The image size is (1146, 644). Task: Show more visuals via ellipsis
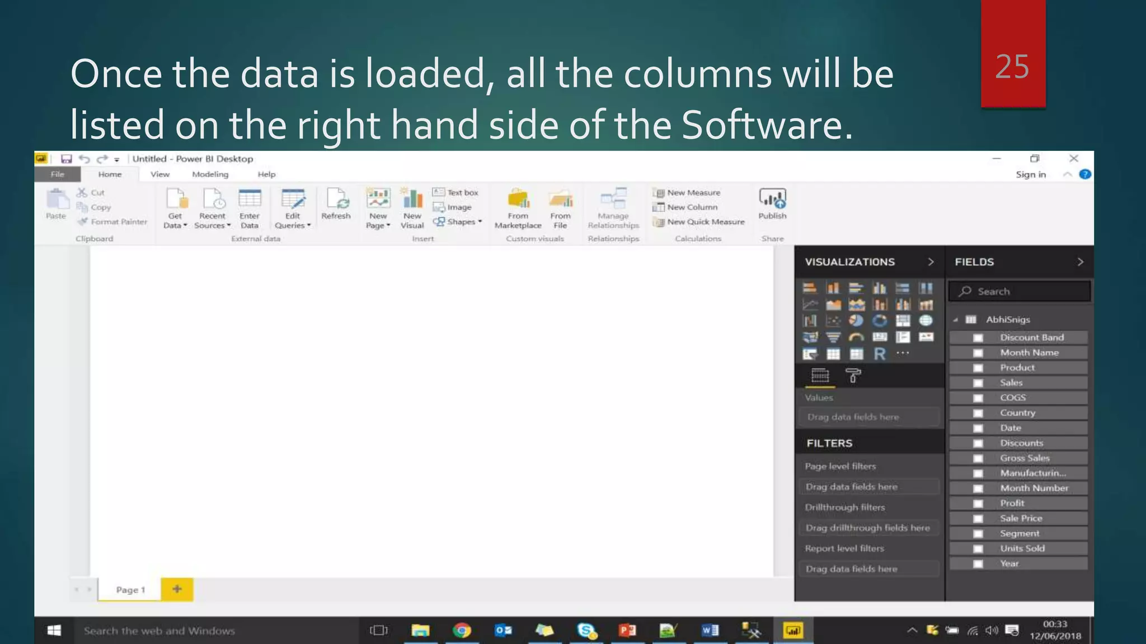[903, 353]
